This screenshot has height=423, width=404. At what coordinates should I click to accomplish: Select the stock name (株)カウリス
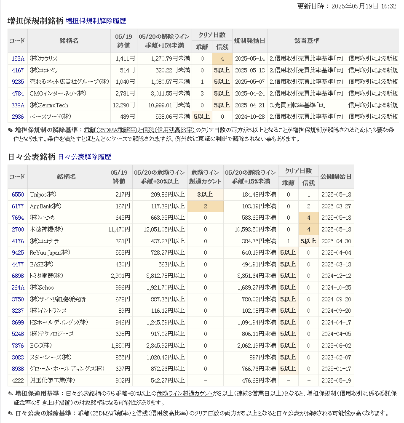pyautogui.click(x=43, y=59)
